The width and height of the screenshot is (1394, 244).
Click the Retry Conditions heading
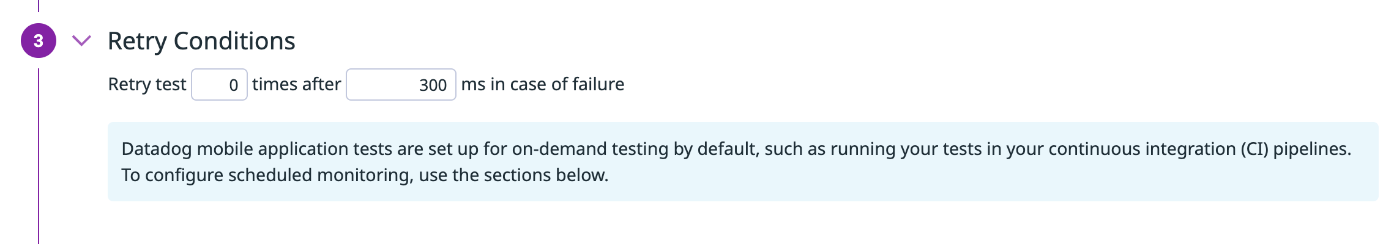pyautogui.click(x=201, y=41)
